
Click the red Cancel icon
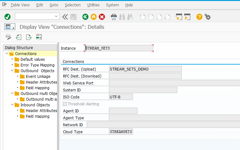coord(102,17)
